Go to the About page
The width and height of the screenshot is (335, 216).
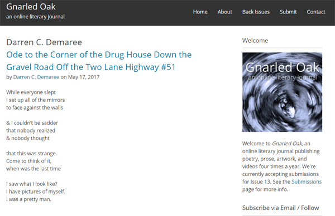click(x=225, y=12)
